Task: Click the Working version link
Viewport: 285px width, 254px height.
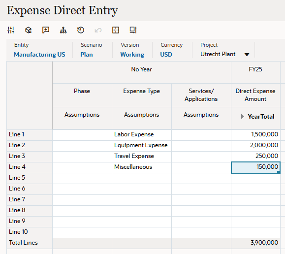Action: [132, 55]
